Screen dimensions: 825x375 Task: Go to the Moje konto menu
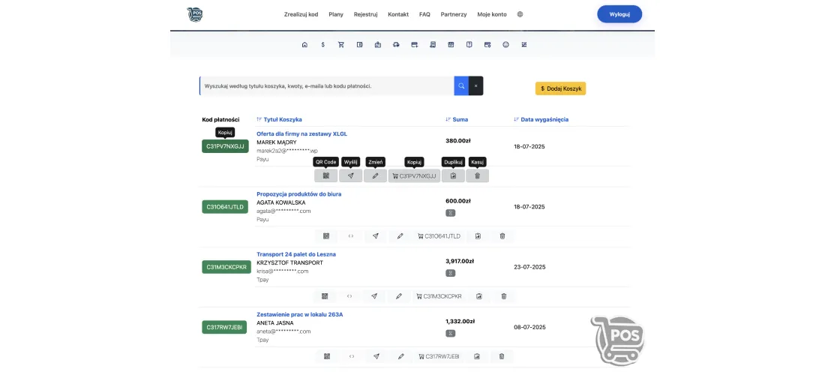tap(492, 15)
